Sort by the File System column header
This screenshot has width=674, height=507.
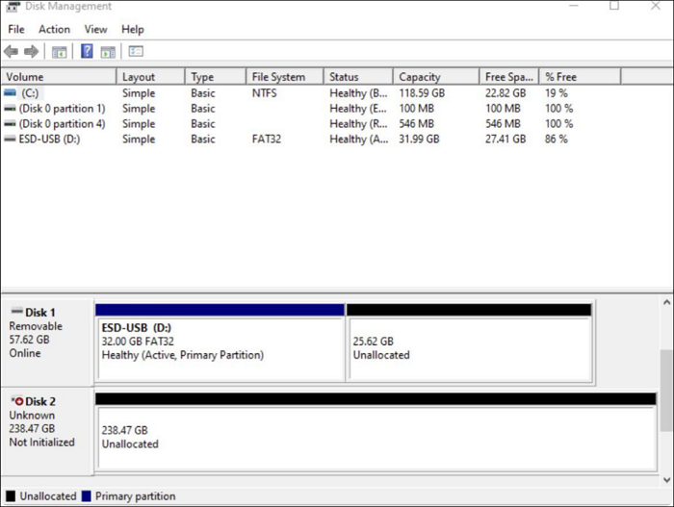point(284,77)
